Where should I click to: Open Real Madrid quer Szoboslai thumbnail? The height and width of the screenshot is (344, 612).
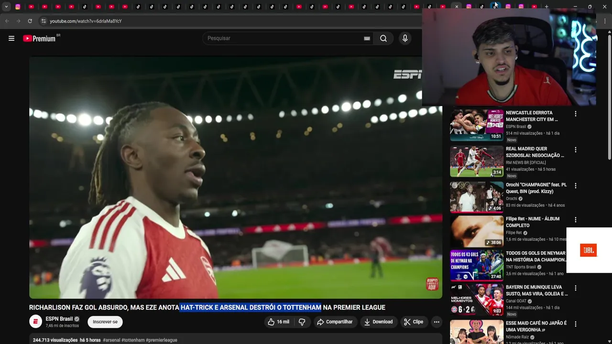coord(477,161)
